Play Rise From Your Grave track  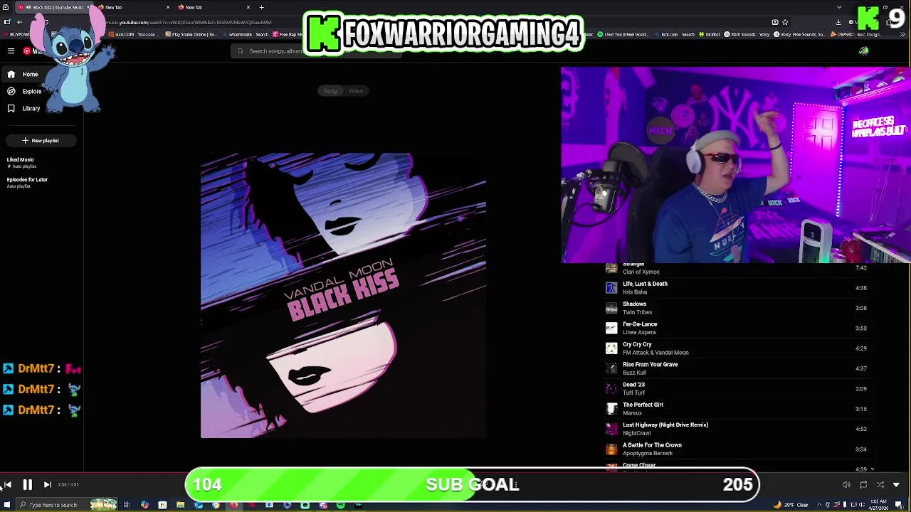pos(737,368)
